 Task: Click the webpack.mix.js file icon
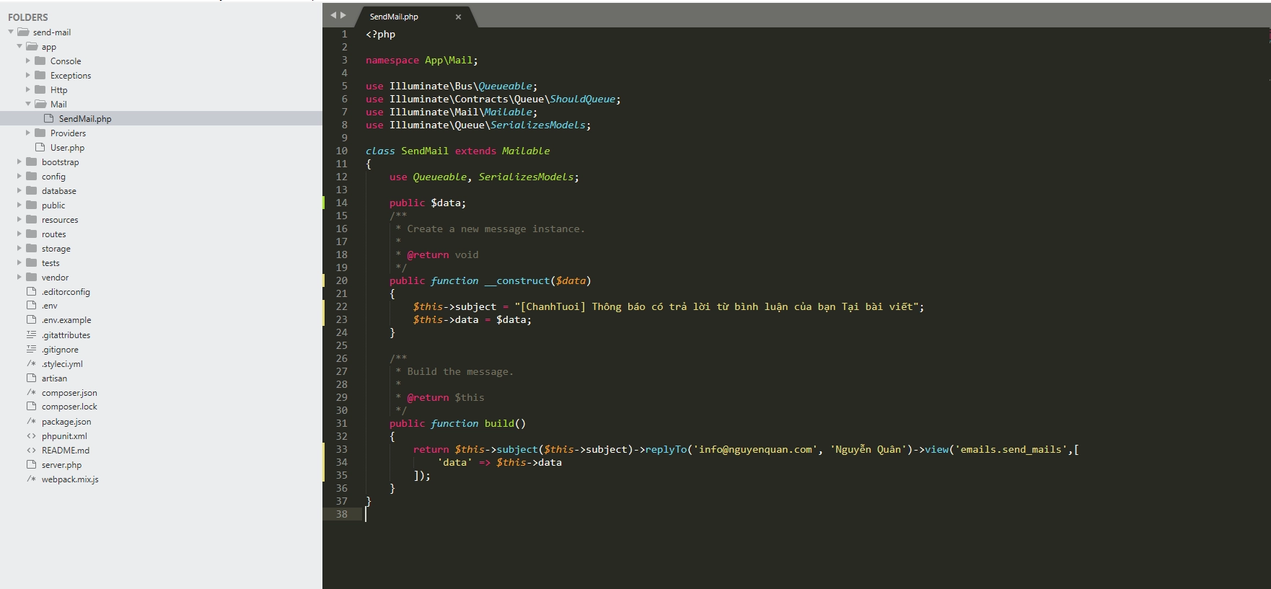point(31,479)
